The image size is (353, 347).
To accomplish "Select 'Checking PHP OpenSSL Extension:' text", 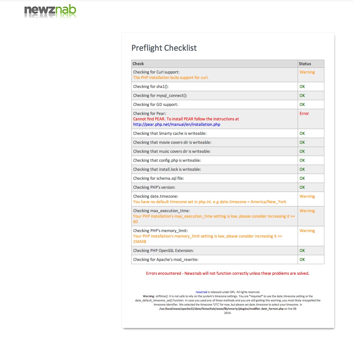I will 163,250.
